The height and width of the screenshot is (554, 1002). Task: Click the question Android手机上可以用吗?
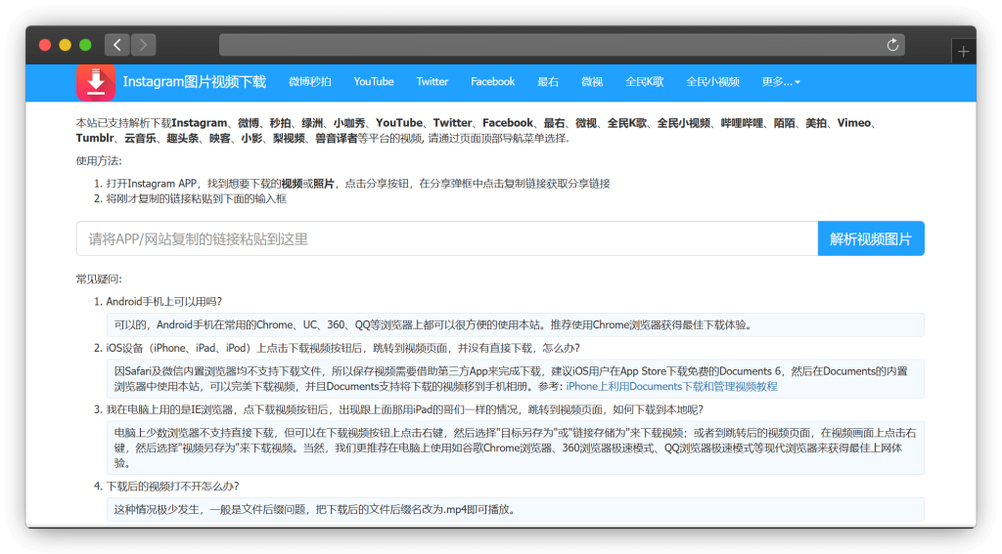[x=164, y=301]
